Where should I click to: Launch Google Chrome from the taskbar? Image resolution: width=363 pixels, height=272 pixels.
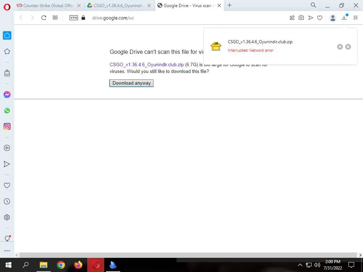(61, 265)
